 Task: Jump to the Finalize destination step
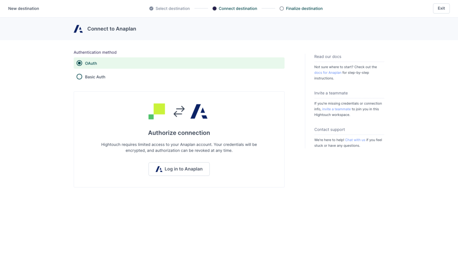304,9
